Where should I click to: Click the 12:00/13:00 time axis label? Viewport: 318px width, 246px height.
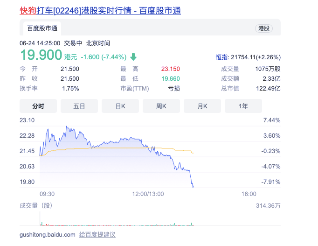[148, 194]
